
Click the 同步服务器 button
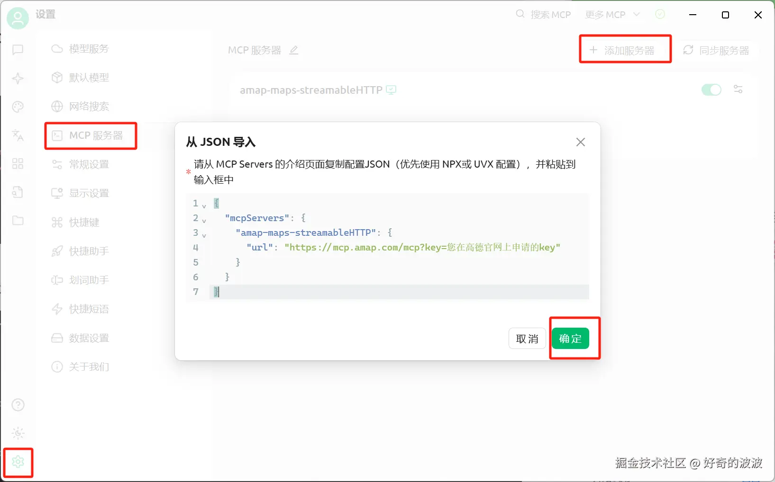click(x=716, y=50)
